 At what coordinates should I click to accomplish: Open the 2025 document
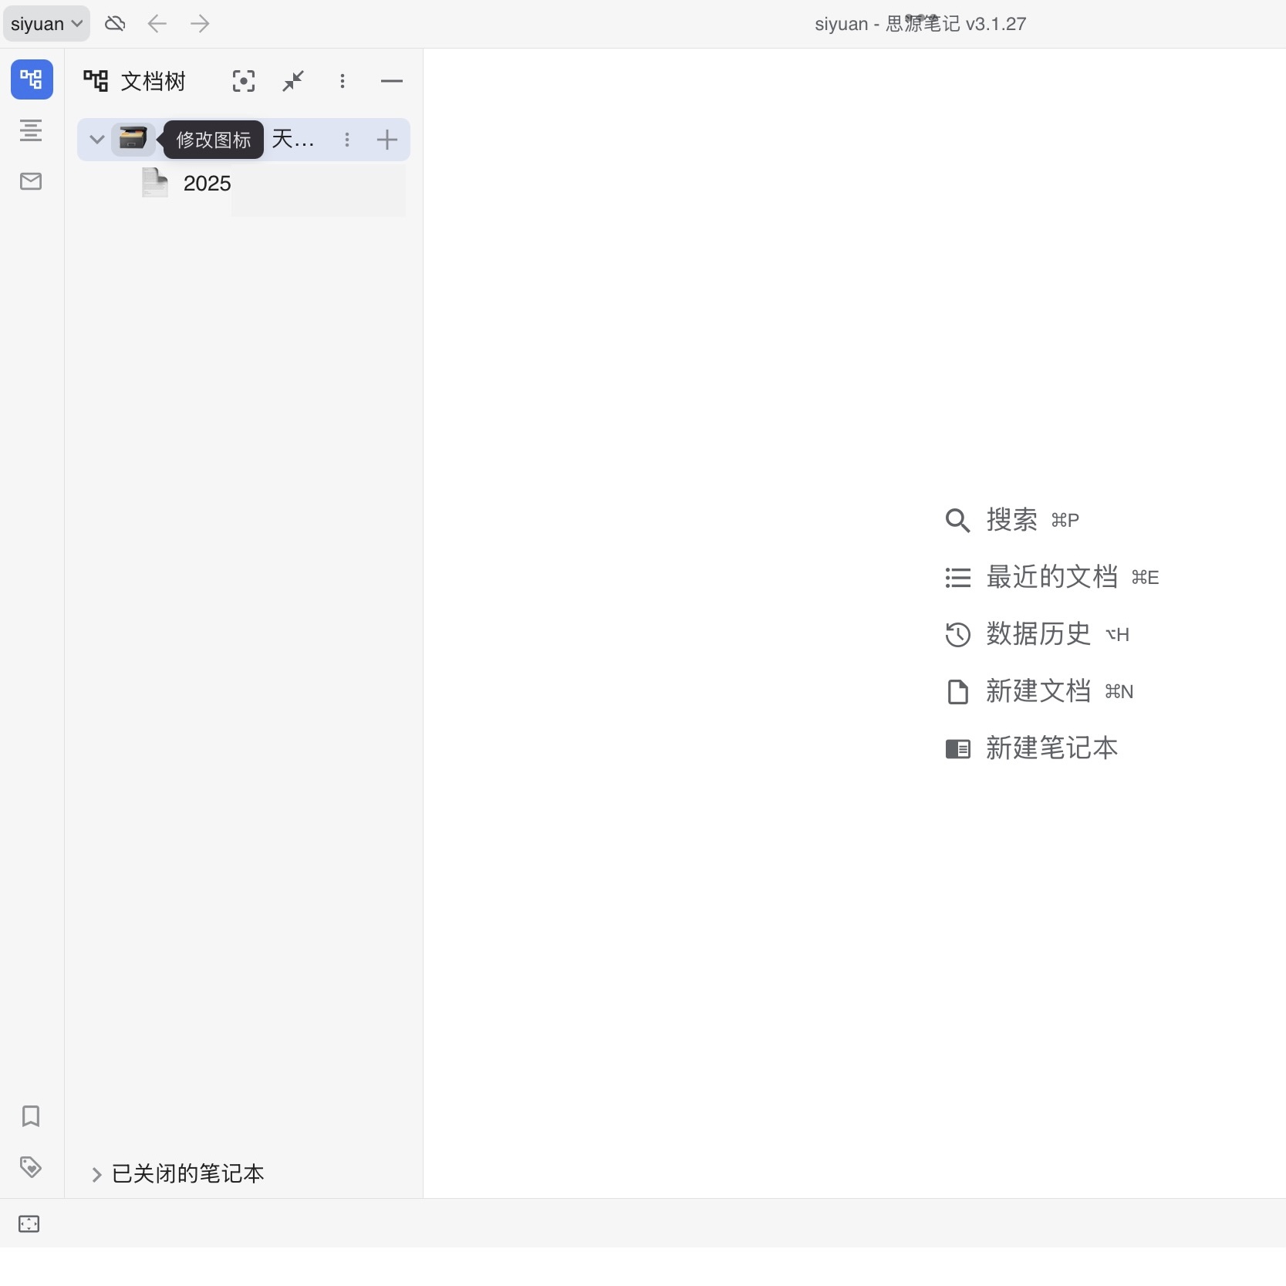[x=207, y=184]
